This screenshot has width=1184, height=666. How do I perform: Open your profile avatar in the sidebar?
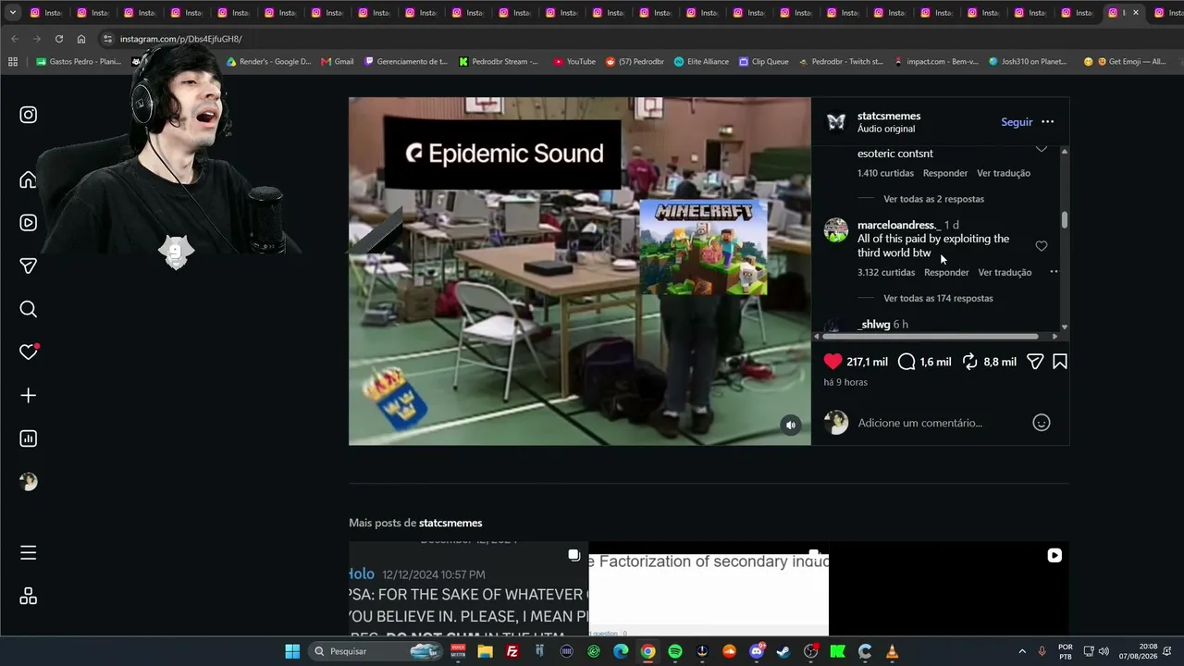tap(29, 482)
